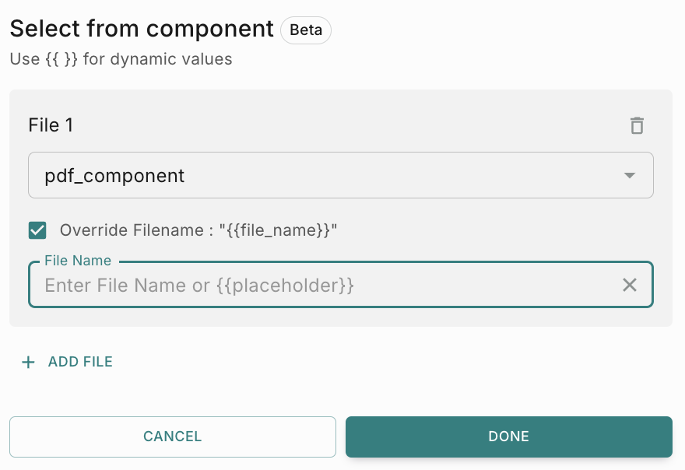Click the plus icon beside ADD FILE

point(29,362)
